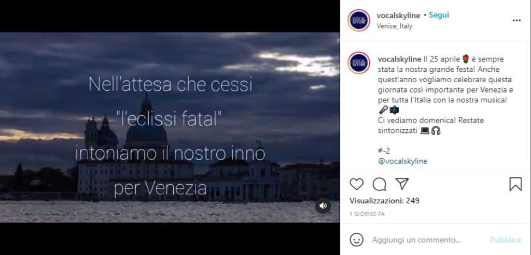
Task: Click the #-2 hashtag text in the caption
Action: pos(384,151)
